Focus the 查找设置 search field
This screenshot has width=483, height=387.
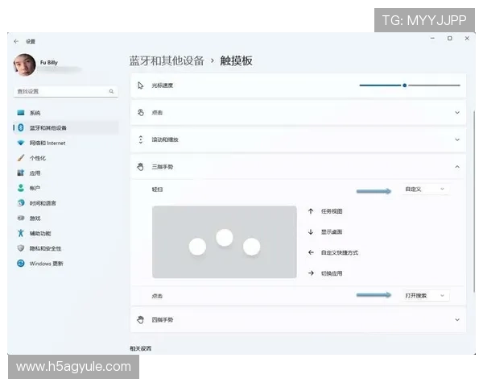click(x=66, y=91)
